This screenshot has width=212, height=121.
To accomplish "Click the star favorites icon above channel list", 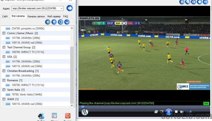I will 48,22.
